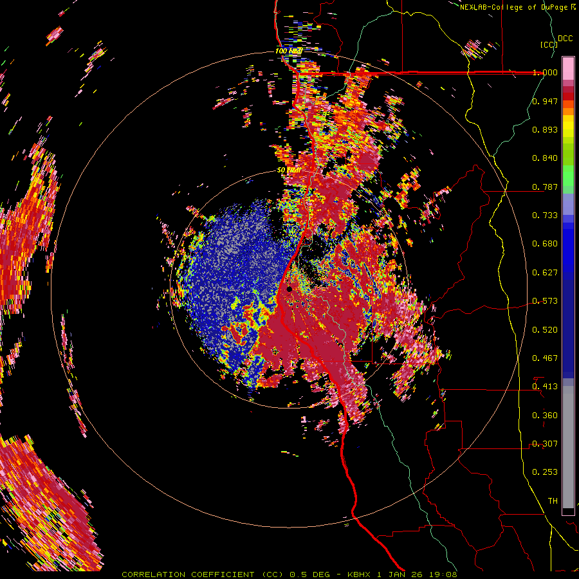Pick the bright green color bar segment

tap(568, 176)
